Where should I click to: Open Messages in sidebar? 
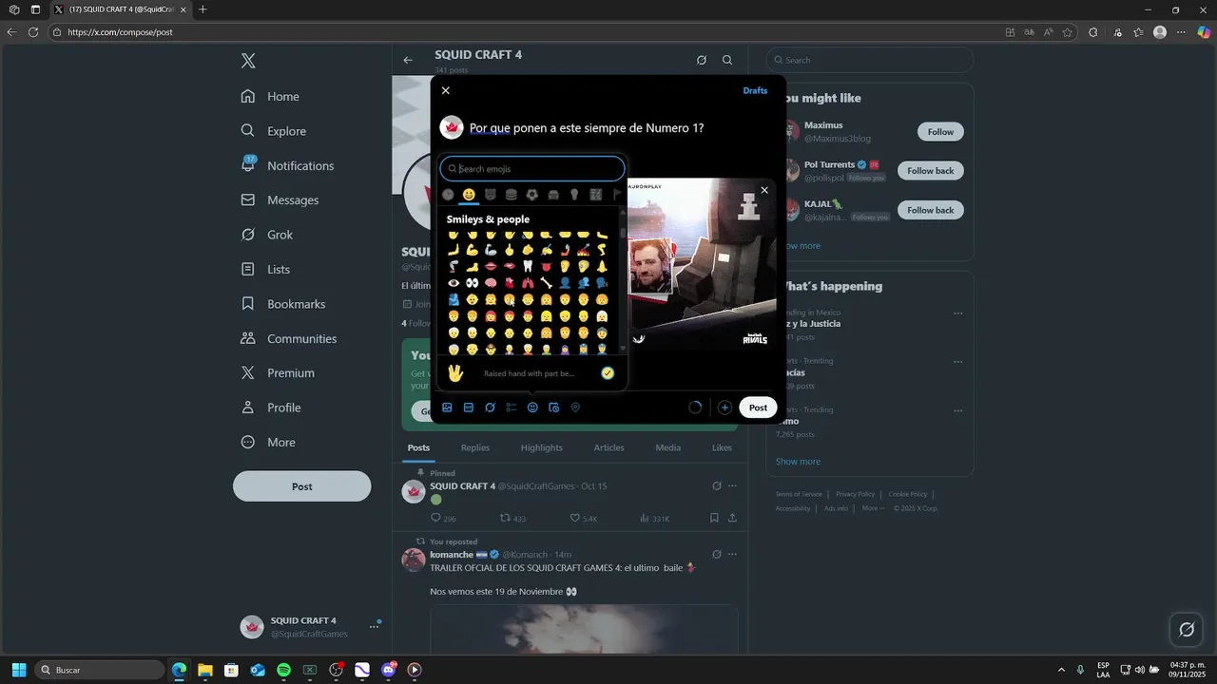[x=280, y=200]
